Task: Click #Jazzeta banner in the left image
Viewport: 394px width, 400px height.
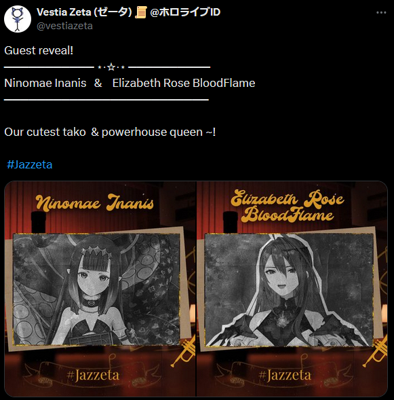Action: click(93, 376)
